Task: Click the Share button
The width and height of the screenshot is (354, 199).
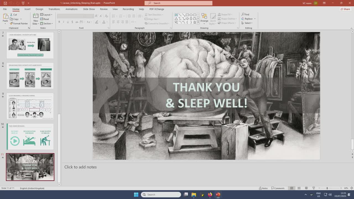Action: (345, 9)
